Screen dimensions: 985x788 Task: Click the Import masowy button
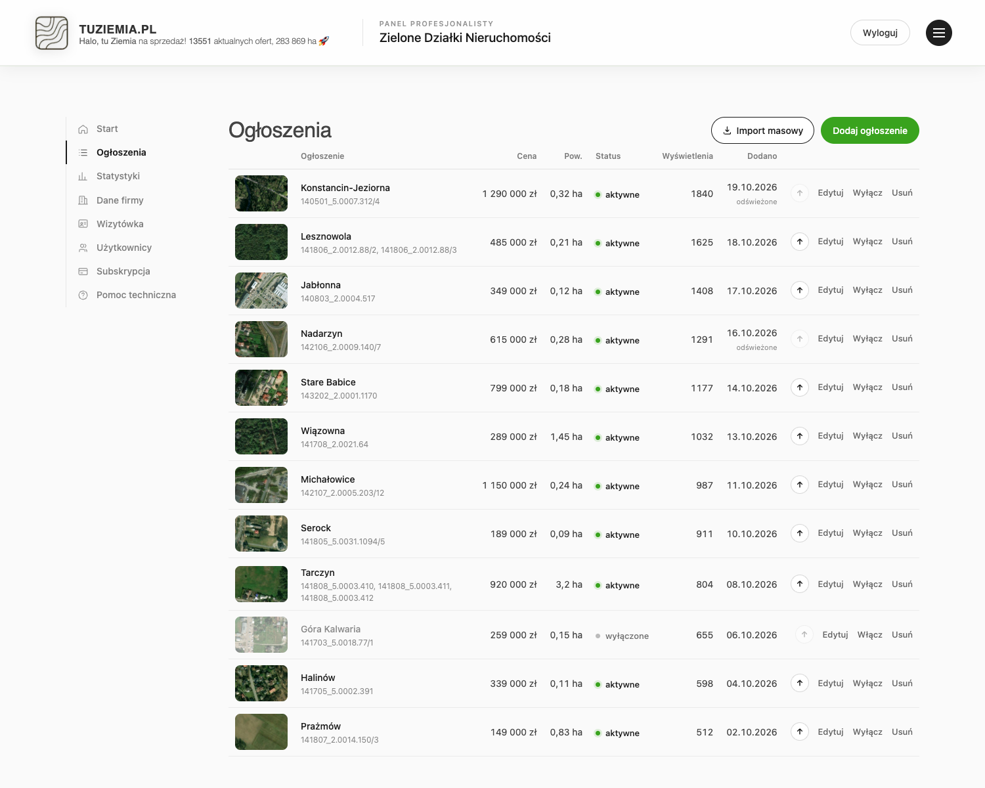pos(762,131)
